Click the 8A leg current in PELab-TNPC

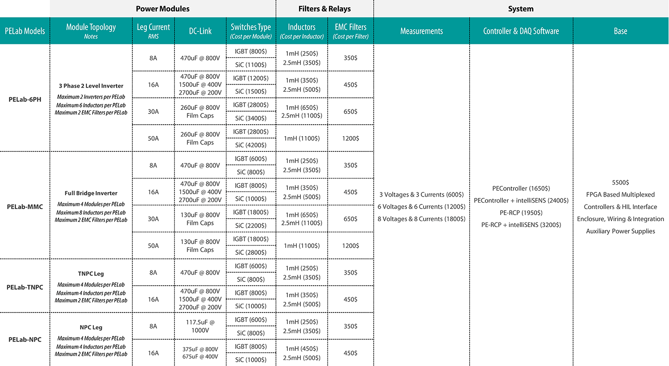(153, 272)
